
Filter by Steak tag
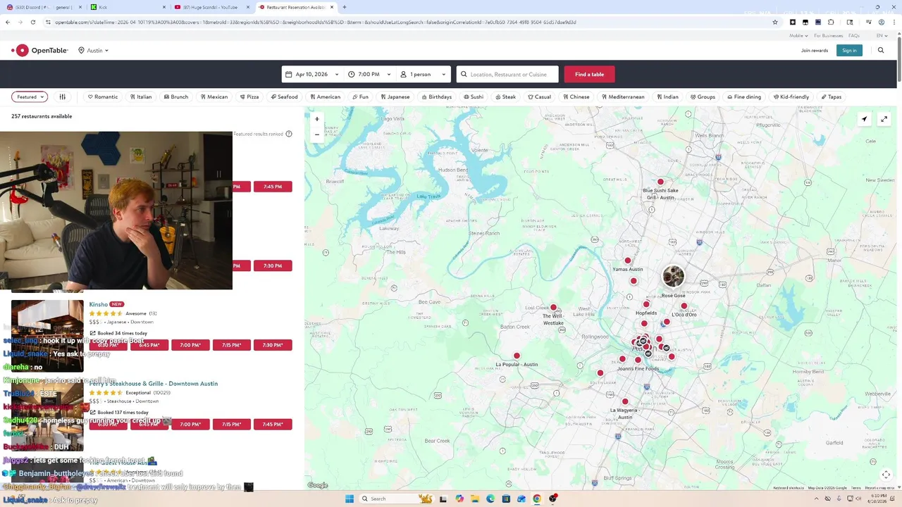(505, 96)
